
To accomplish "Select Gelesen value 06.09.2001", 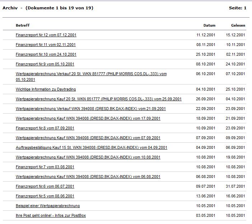I will 235,147.
